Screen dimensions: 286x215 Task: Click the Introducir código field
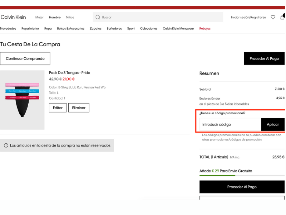click(230, 124)
